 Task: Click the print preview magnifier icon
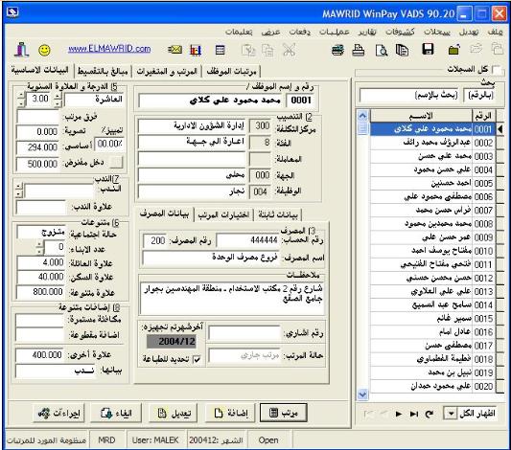pyautogui.click(x=381, y=50)
